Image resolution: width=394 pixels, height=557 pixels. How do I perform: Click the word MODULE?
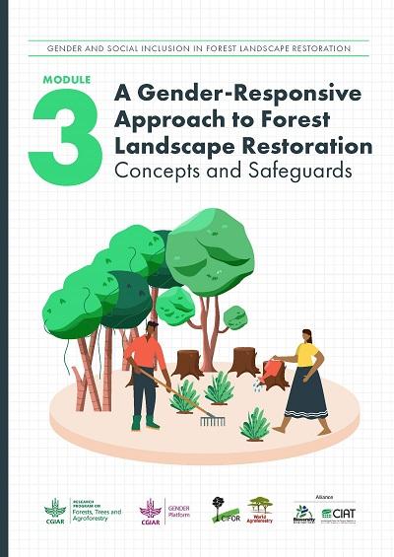67,80
